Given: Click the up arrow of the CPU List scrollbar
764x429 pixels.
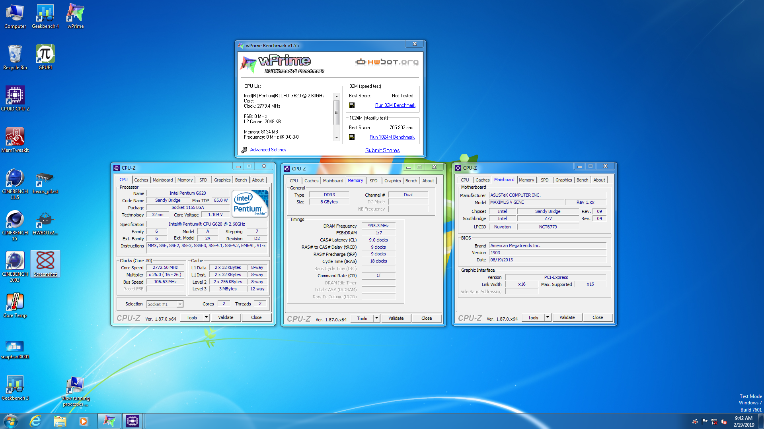Looking at the screenshot, I should pyautogui.click(x=336, y=97).
